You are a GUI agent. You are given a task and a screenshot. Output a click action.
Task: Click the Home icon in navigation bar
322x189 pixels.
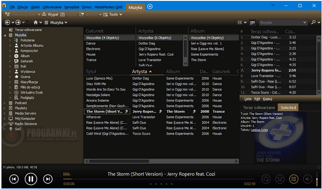point(36,23)
